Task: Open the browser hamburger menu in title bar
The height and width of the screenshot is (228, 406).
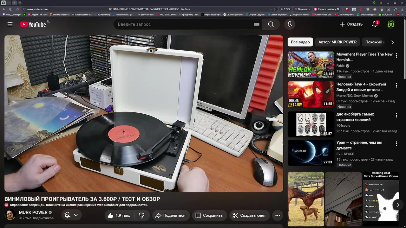Action: point(381,3)
